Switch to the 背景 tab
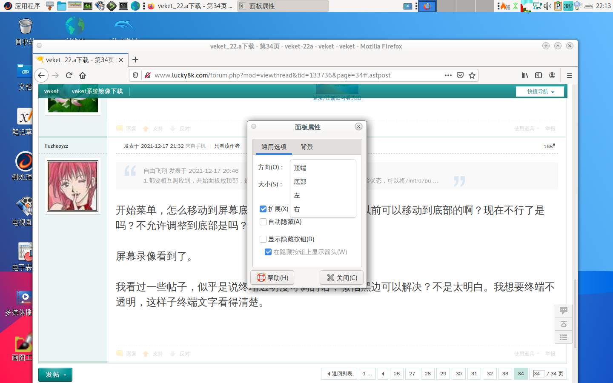 coord(306,147)
